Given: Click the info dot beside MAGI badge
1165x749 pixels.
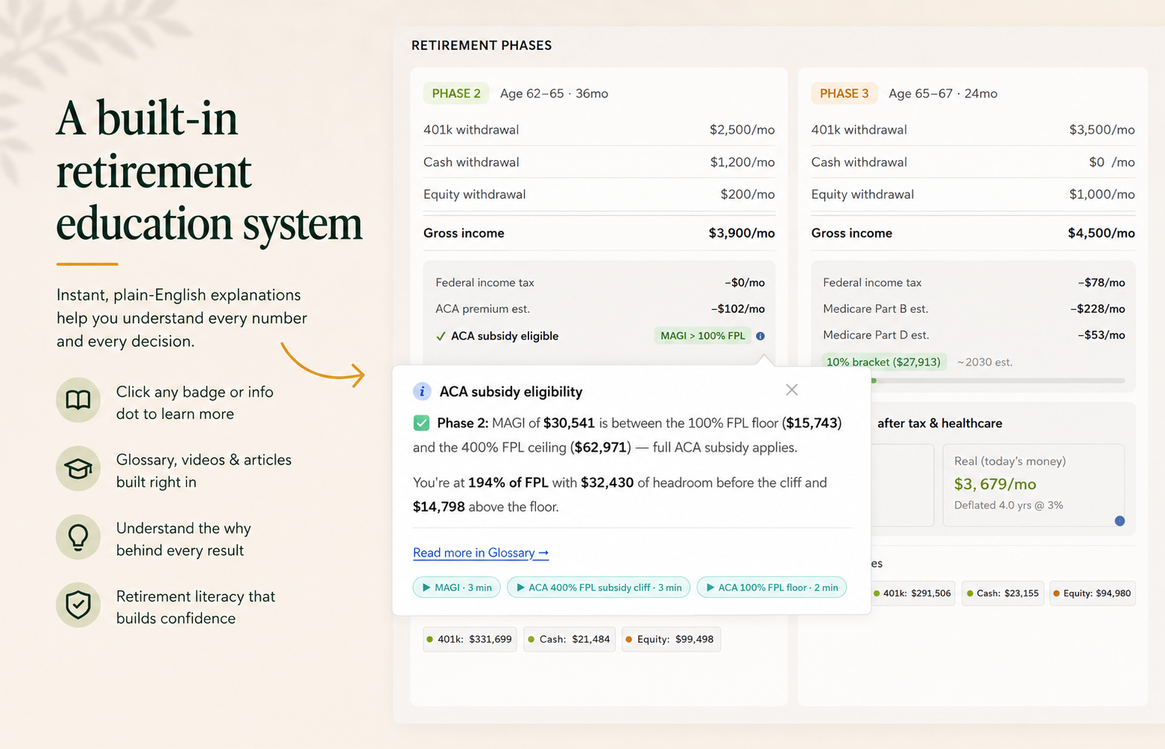Looking at the screenshot, I should click(760, 336).
